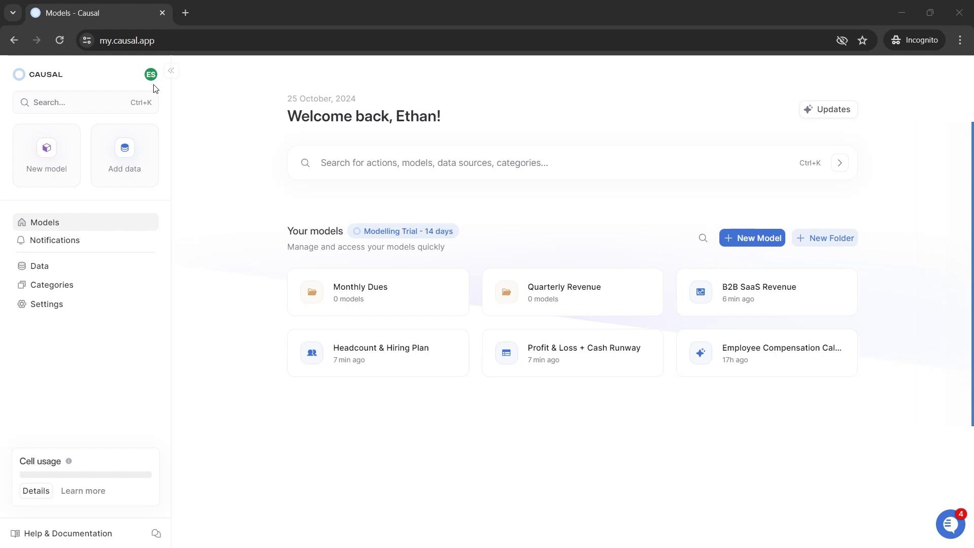Open Categories in the sidebar
Viewport: 974px width, 548px height.
(52, 284)
